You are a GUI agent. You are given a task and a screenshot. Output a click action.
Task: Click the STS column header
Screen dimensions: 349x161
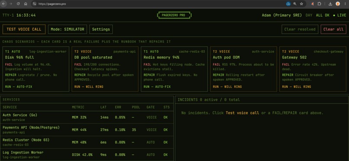click(x=166, y=107)
